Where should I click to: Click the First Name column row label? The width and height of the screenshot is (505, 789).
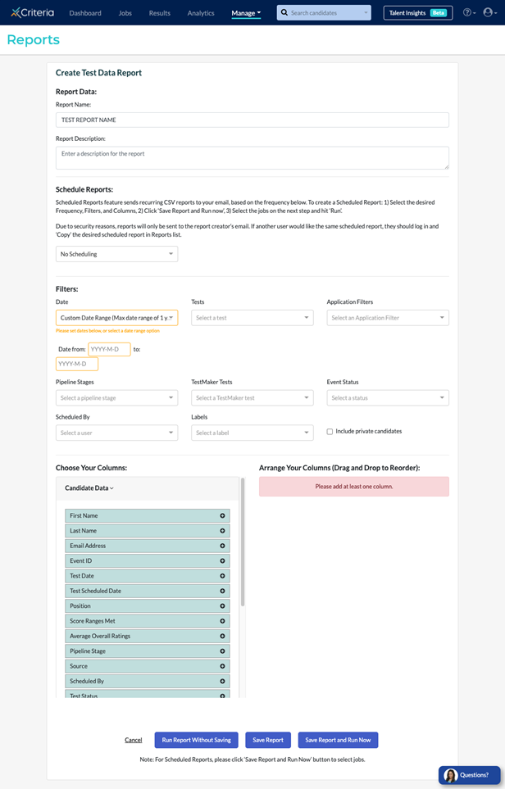[84, 516]
